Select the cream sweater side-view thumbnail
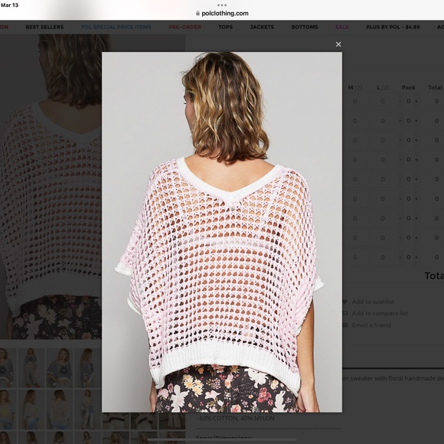Screen dimensions: 444x444 [31, 410]
